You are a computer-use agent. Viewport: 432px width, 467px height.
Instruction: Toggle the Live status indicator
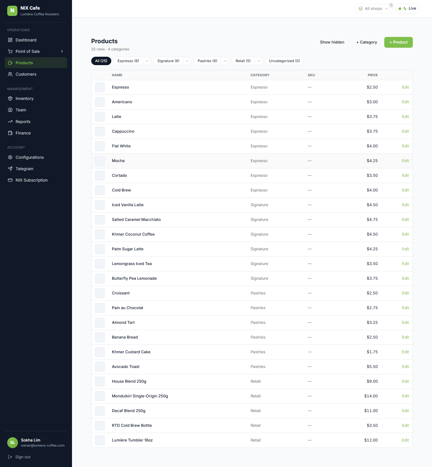point(407,8)
